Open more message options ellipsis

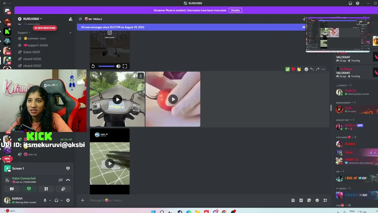(x=323, y=69)
